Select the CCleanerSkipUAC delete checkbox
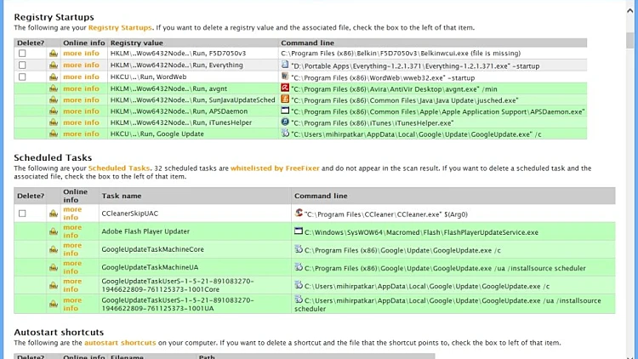 (22, 214)
